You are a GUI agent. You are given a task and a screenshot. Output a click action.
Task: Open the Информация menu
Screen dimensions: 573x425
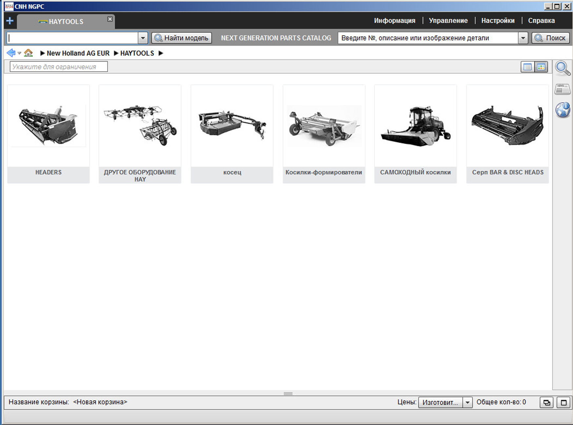[394, 21]
